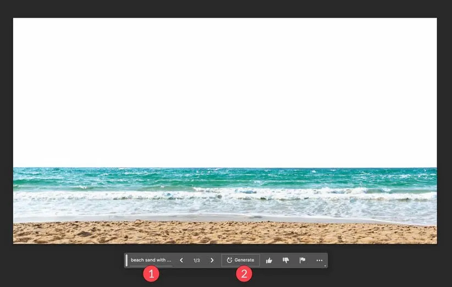This screenshot has height=287, width=452.
Task: Rate the result with thumbs down
Action: pos(285,260)
